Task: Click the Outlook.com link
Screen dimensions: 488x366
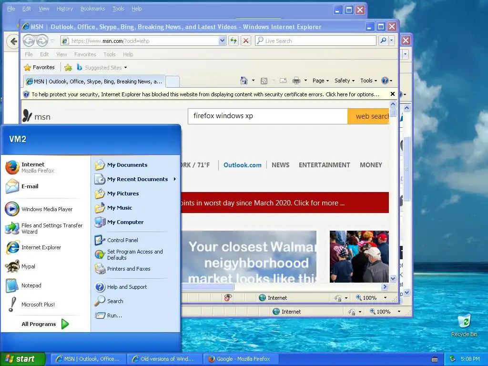Action: click(243, 165)
